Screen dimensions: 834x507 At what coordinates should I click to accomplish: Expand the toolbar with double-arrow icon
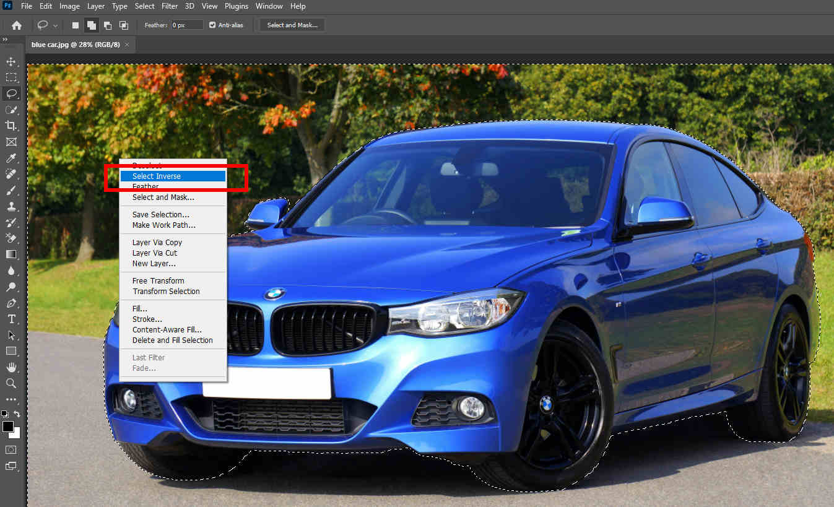coord(5,40)
